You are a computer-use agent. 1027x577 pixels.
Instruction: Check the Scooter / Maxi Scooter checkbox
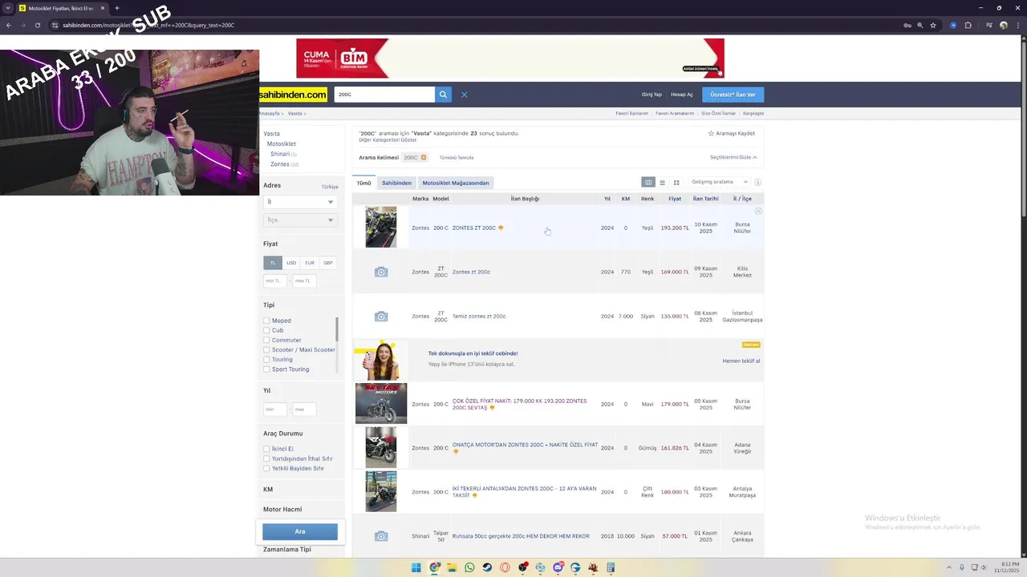266,349
